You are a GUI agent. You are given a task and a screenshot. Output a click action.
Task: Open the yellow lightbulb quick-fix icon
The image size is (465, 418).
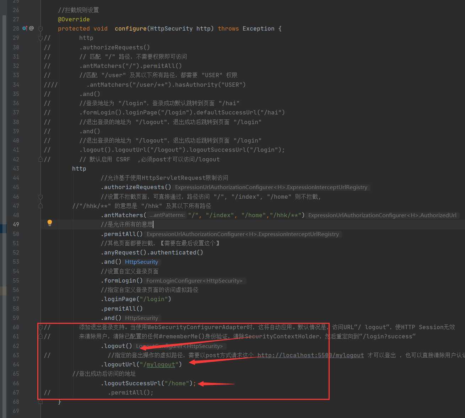point(50,223)
